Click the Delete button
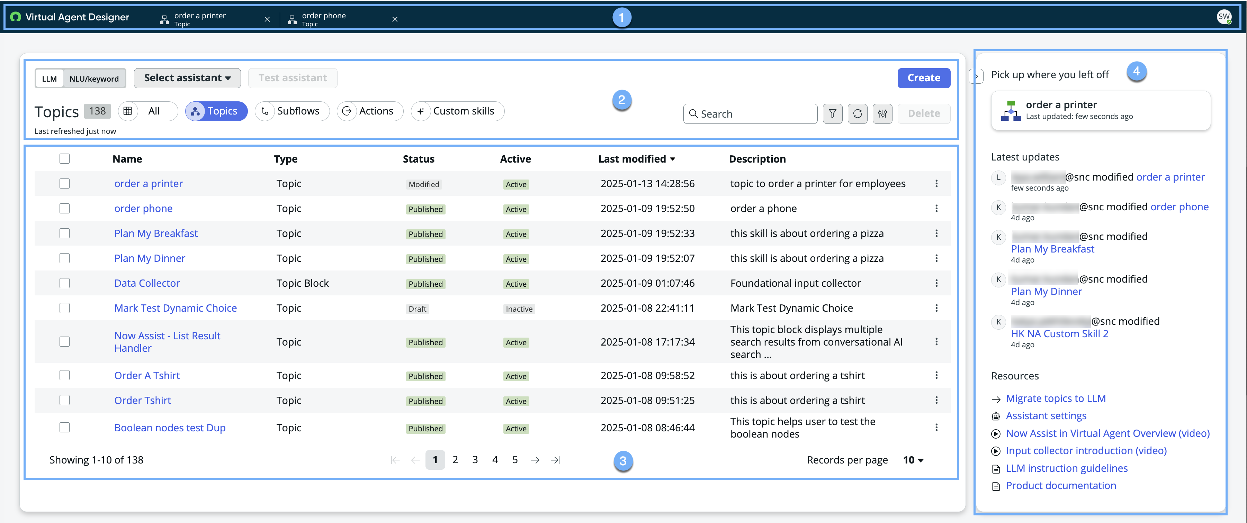 click(924, 114)
